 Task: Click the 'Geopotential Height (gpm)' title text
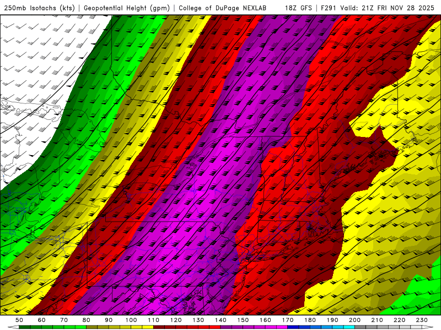pos(127,8)
